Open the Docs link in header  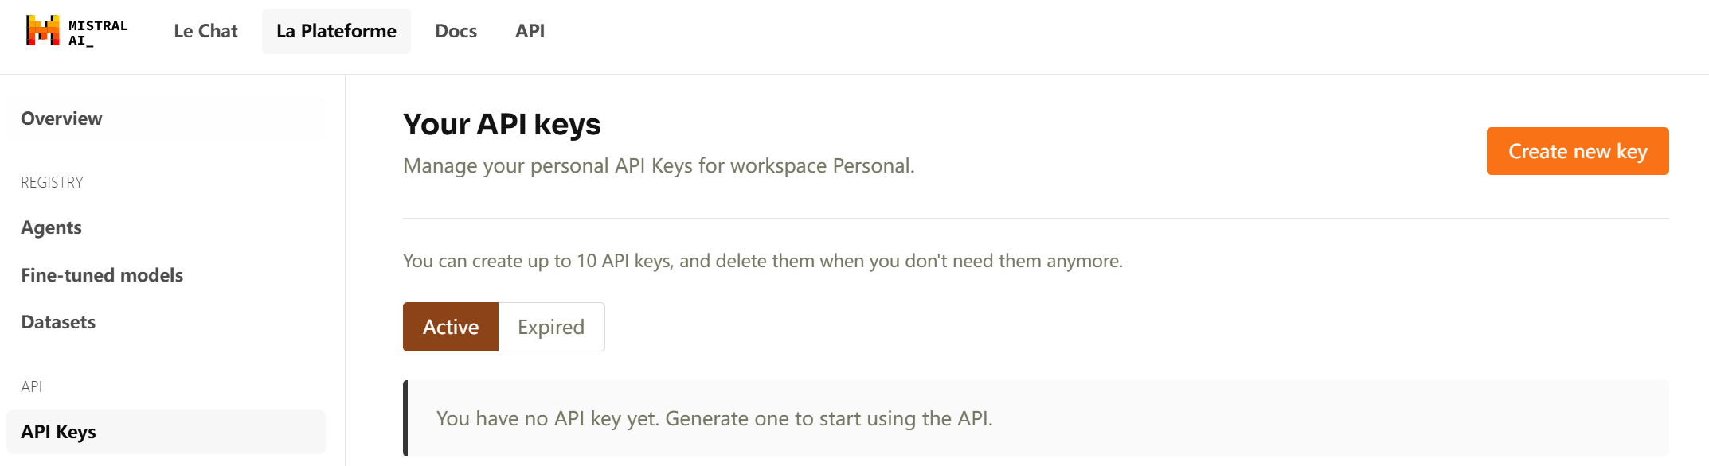456,31
